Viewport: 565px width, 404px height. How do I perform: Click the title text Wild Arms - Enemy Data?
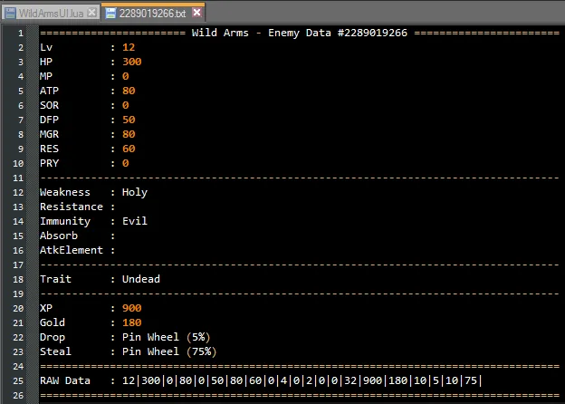tap(262, 33)
